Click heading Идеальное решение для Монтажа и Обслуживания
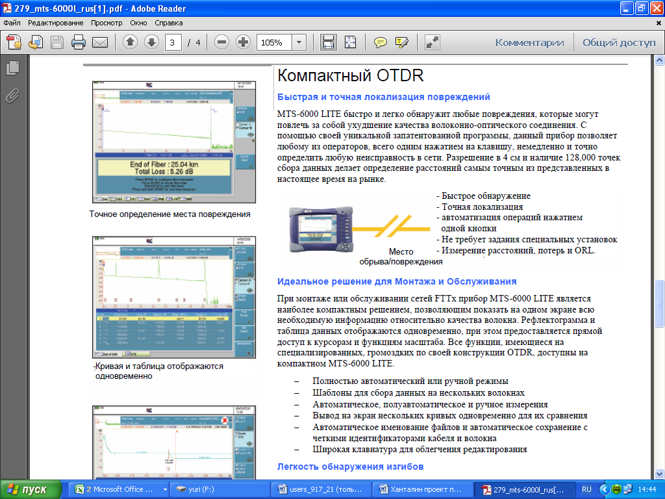Image resolution: width=665 pixels, height=499 pixels. pyautogui.click(x=397, y=281)
